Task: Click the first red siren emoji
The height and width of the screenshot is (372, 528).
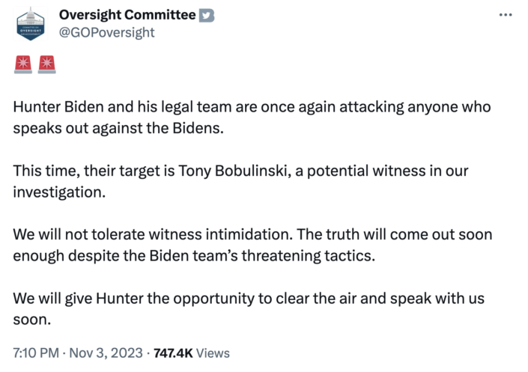Action: pyautogui.click(x=23, y=64)
